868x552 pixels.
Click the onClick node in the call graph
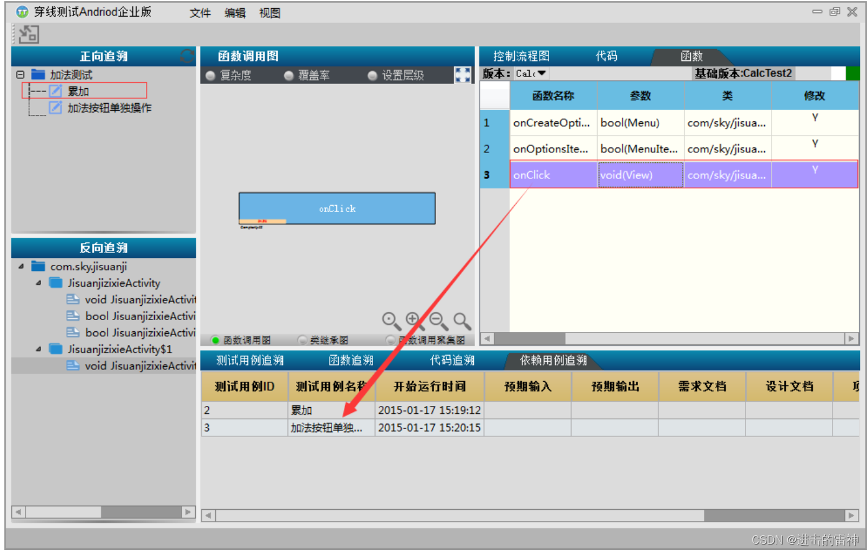click(x=336, y=209)
